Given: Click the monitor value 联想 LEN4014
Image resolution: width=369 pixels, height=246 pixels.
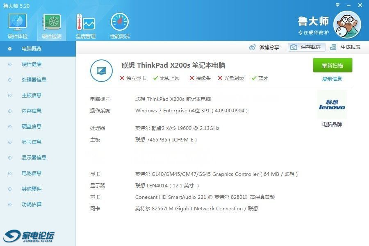Looking at the screenshot, I should pos(167,185).
